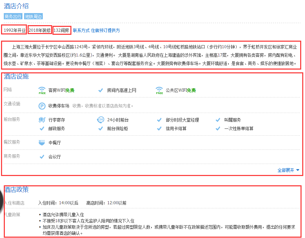Click checkmark beside 叫醒服务
Viewport: 305px width, 238px height.
click(218, 120)
